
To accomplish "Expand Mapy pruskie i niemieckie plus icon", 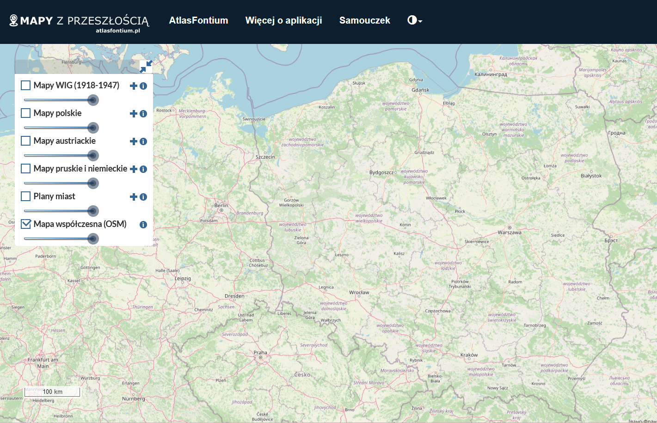I will (134, 169).
